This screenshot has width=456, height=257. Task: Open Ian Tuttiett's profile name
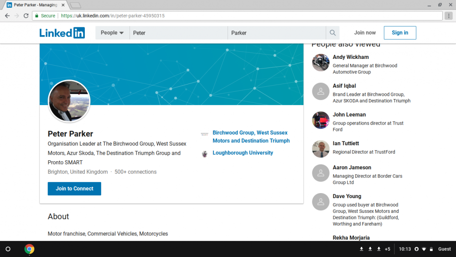pos(346,143)
